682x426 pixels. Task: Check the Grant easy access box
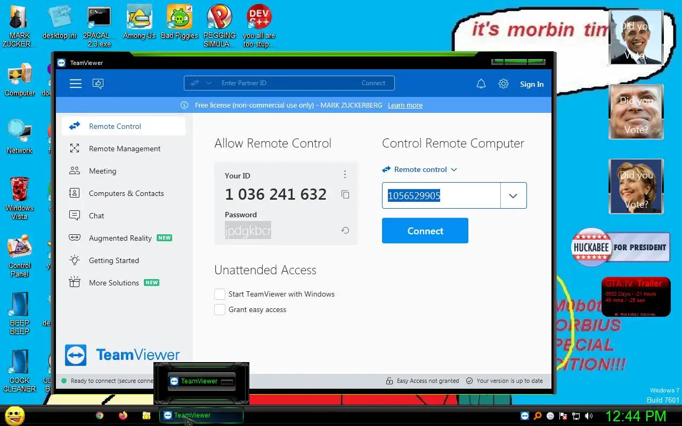point(220,309)
